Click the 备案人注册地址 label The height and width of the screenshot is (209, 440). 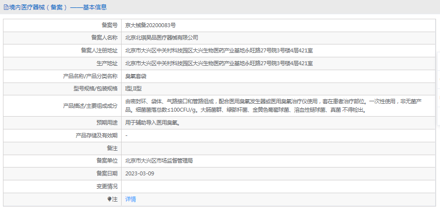[99, 50]
